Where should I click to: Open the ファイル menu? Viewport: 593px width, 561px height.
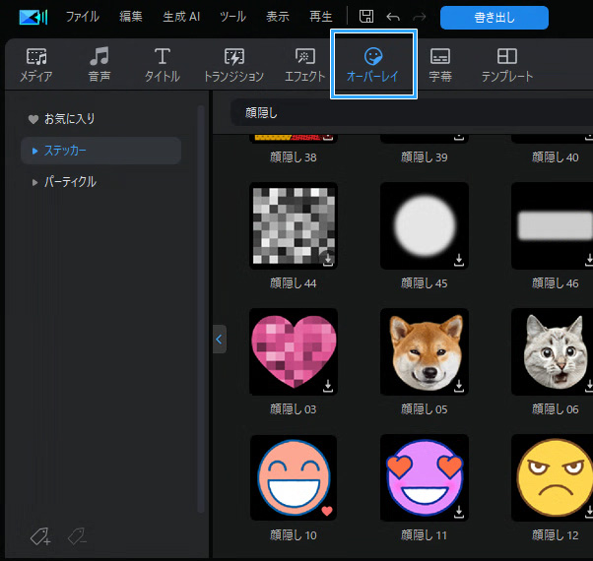[82, 17]
